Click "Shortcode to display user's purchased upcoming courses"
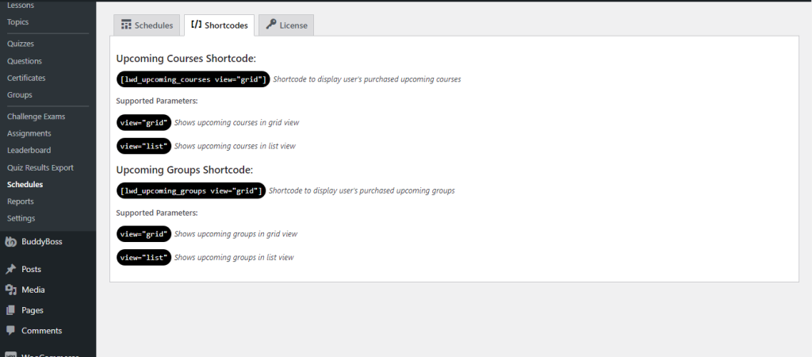Screen dimensions: 812x357 tap(366, 79)
